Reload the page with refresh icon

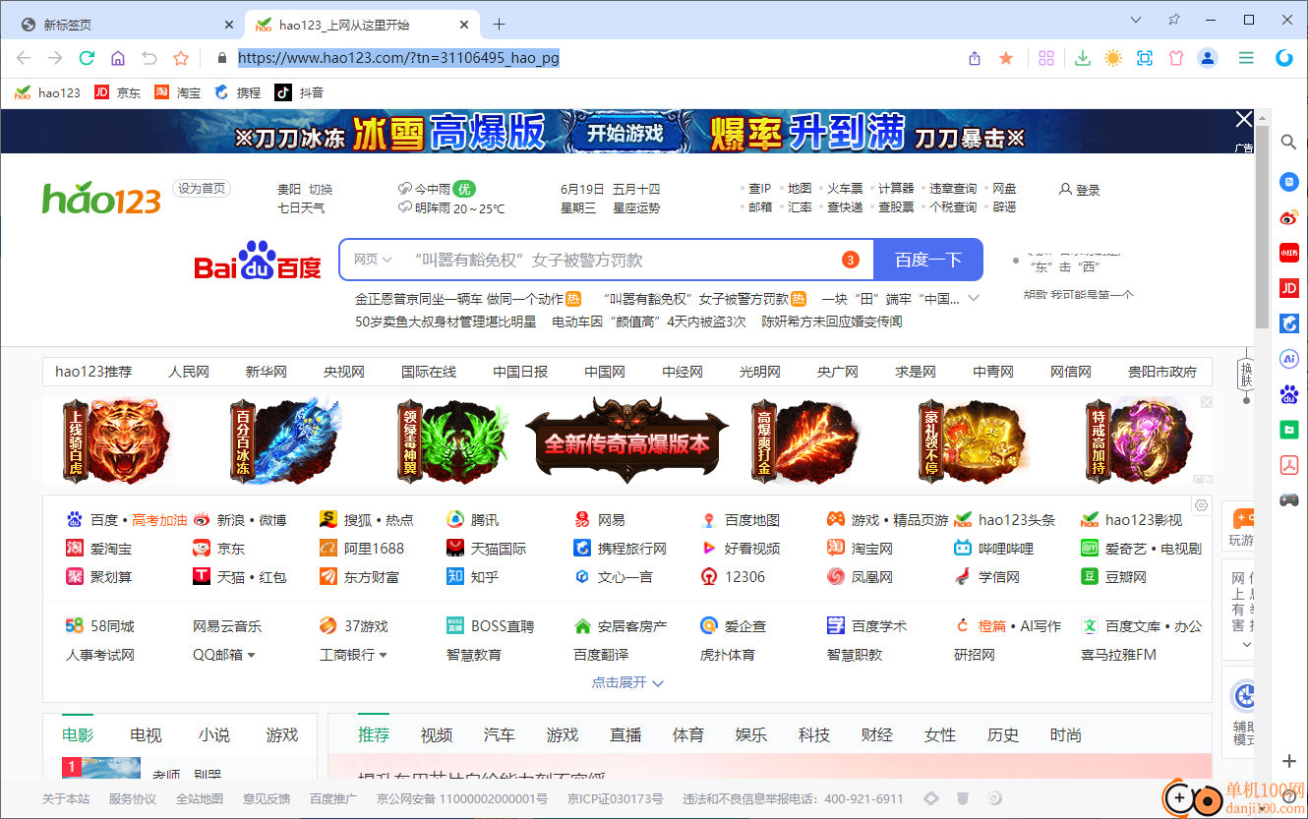87,58
